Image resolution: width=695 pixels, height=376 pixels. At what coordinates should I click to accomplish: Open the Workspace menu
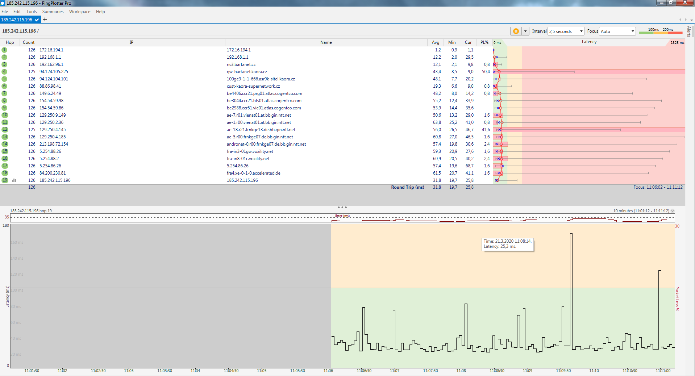coord(80,12)
